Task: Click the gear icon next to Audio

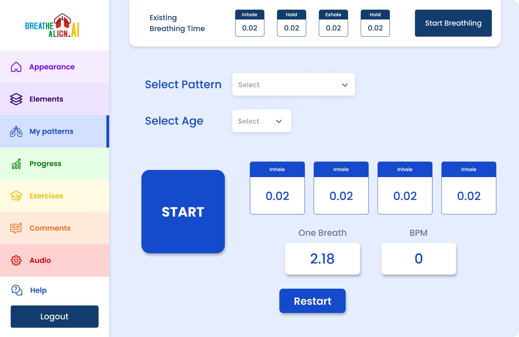Action: pos(16,260)
